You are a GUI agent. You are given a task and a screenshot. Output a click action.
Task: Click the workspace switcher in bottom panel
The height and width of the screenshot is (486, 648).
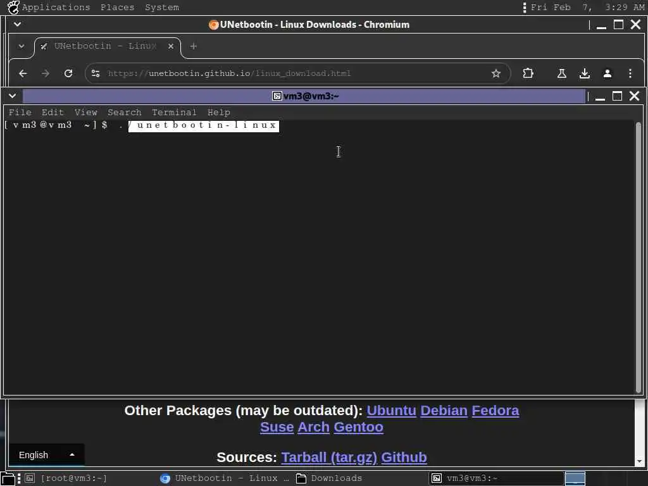pos(575,478)
